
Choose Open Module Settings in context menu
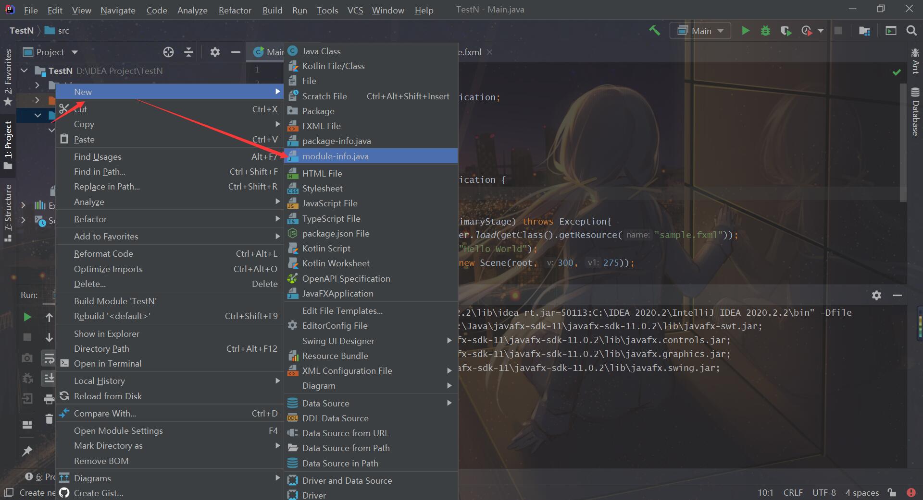[169, 430]
